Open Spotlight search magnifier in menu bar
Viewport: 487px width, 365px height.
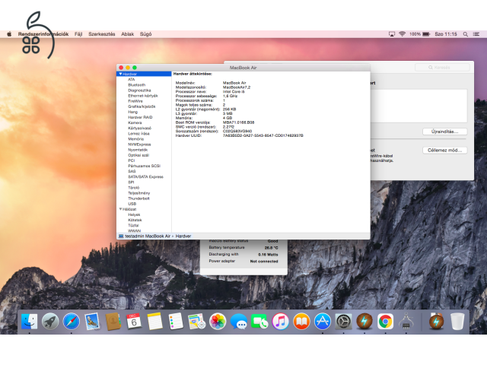pyautogui.click(x=465, y=34)
